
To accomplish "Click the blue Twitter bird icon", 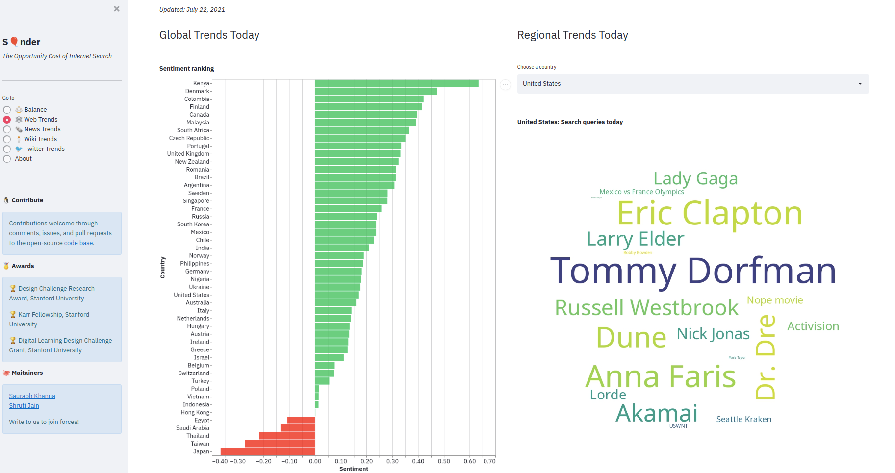I will 19,149.
